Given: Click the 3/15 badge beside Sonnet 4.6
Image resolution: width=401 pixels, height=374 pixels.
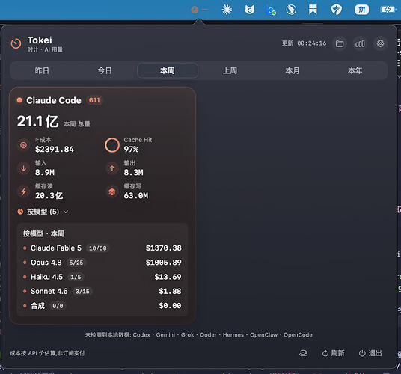Looking at the screenshot, I should [x=82, y=292].
